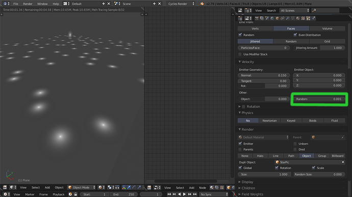352x197 pixels.
Task: Select Billboard render type
Action: [x=337, y=156]
